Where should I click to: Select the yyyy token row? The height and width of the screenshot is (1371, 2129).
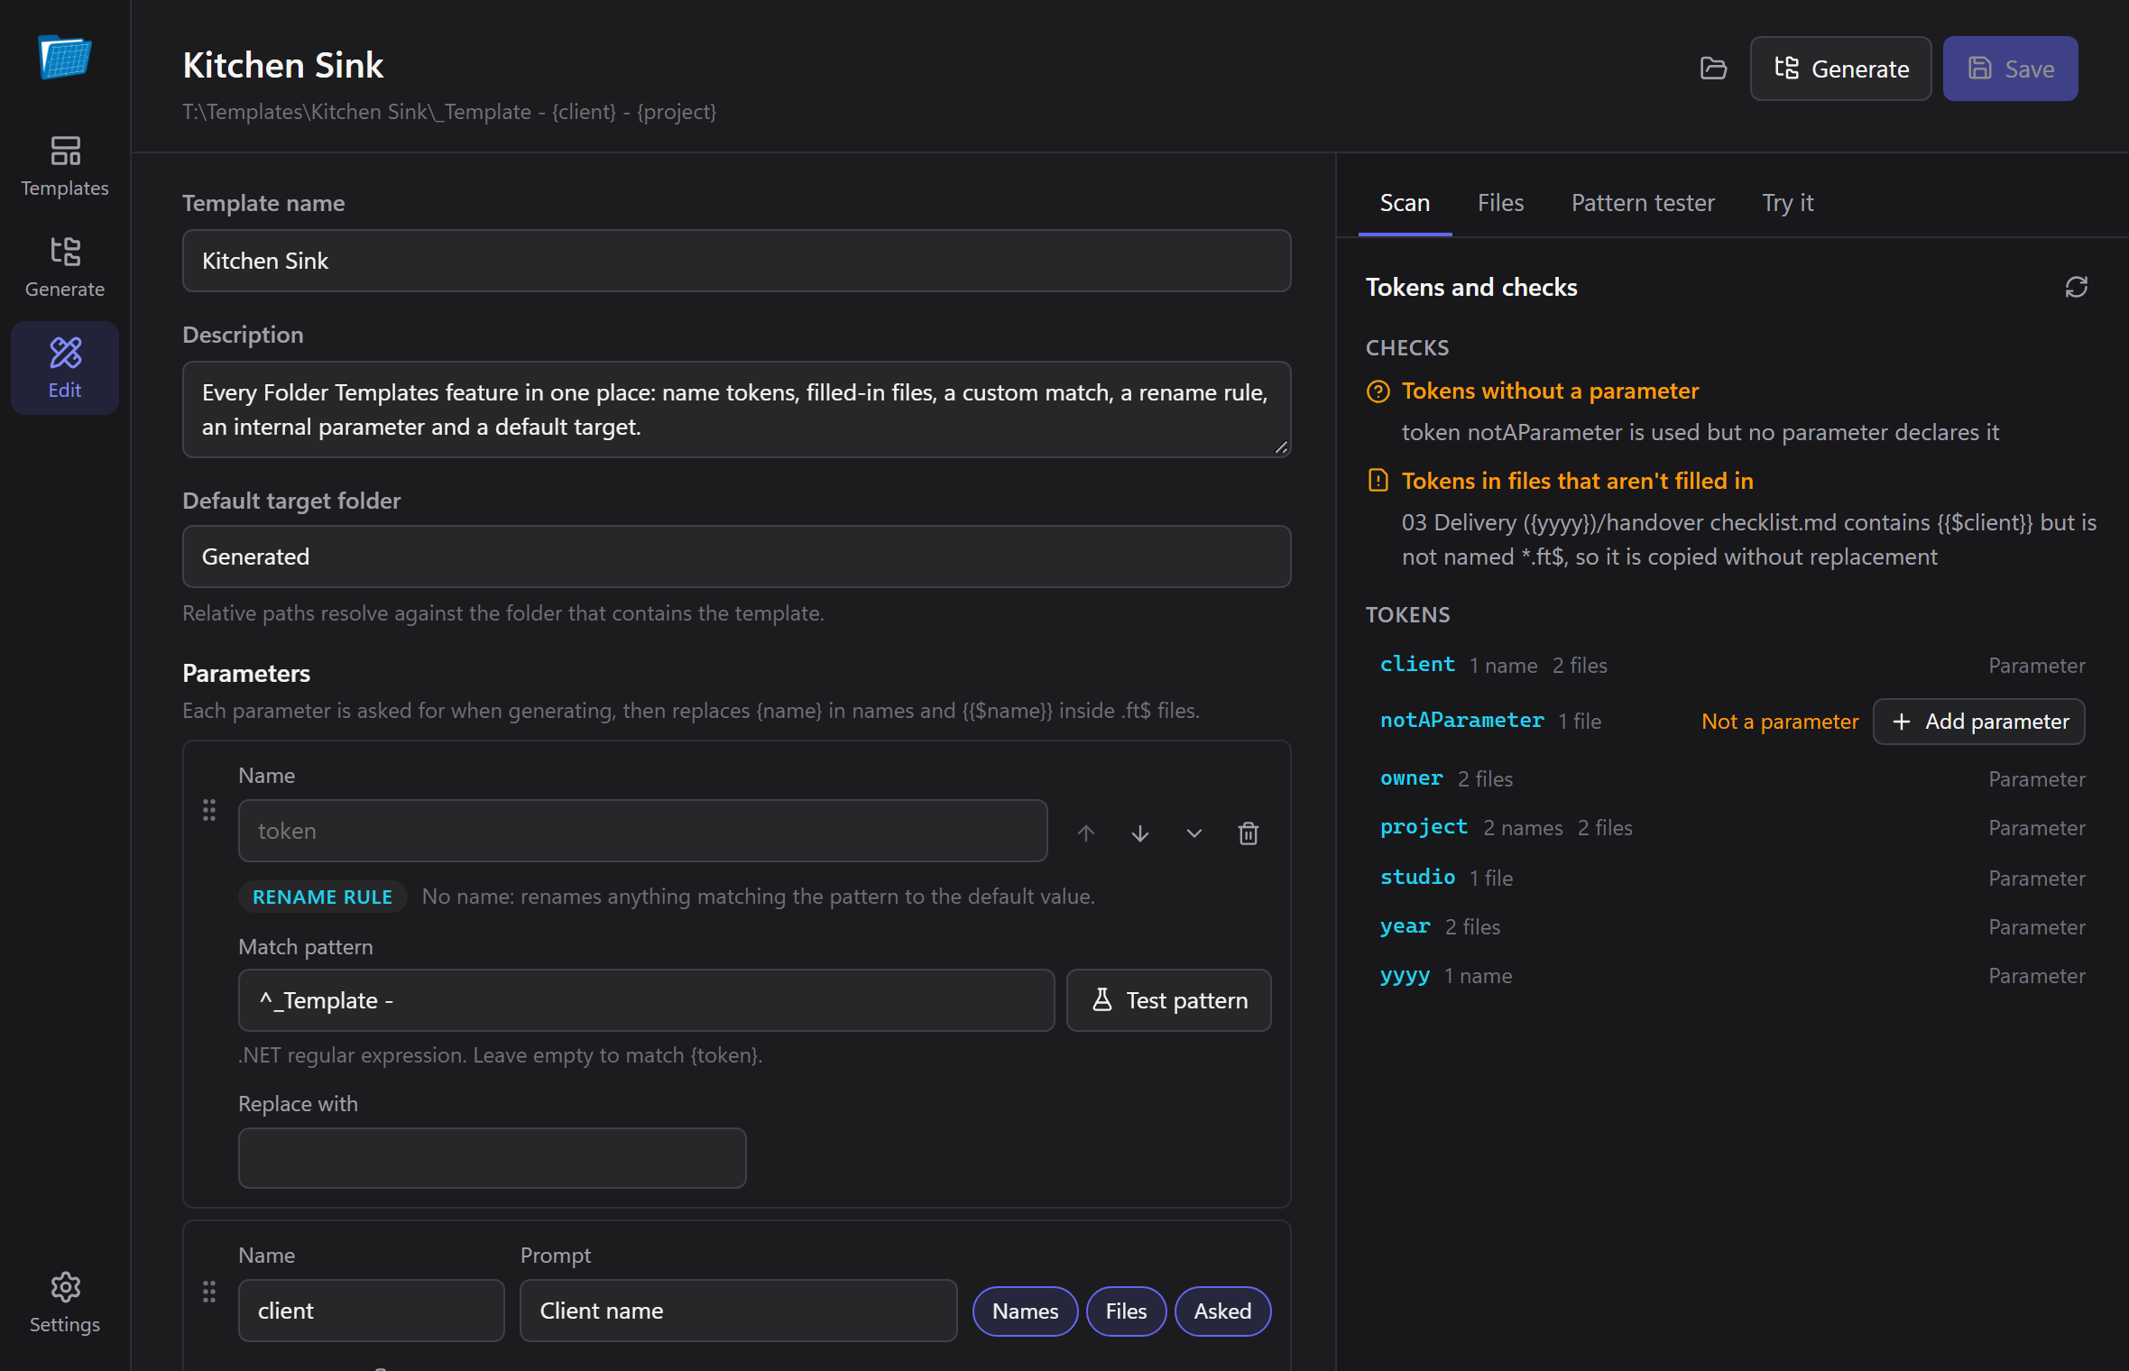tap(1732, 975)
